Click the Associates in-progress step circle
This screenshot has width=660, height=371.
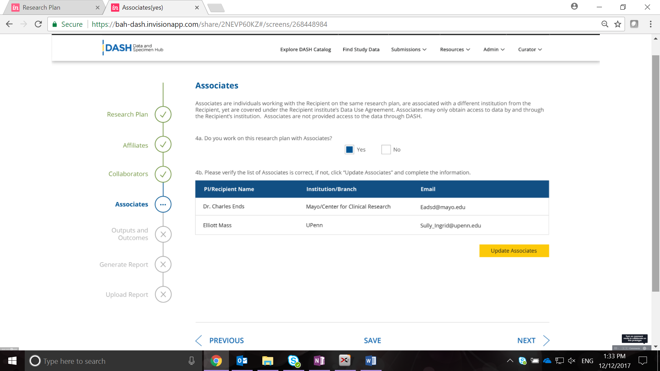tap(163, 204)
